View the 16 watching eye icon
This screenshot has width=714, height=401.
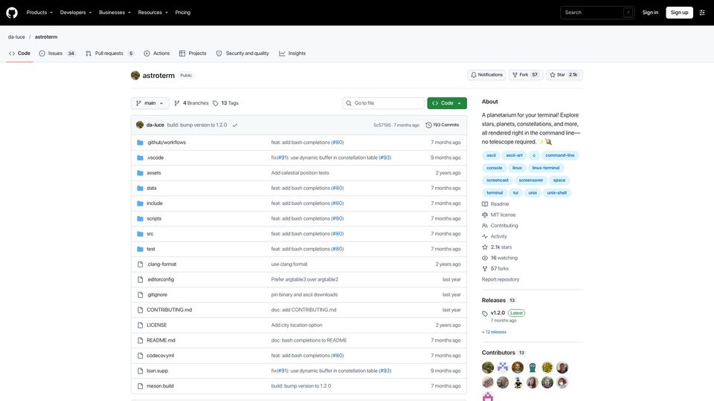coord(485,258)
